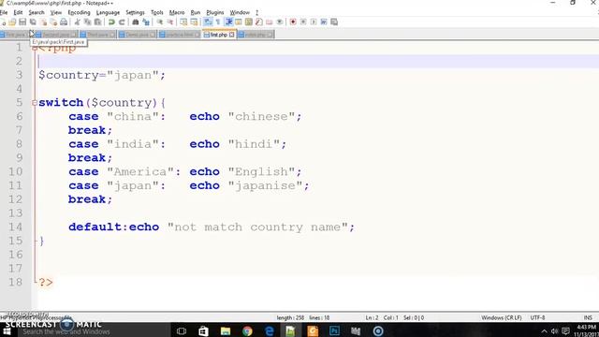This screenshot has width=599, height=337.
Task: Toggle the file monitoring eye icon
Action: point(280,22)
